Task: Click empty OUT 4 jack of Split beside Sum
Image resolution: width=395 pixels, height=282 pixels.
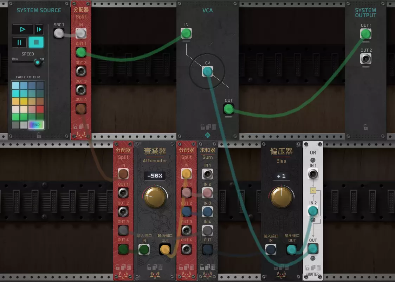Action: coord(186,249)
